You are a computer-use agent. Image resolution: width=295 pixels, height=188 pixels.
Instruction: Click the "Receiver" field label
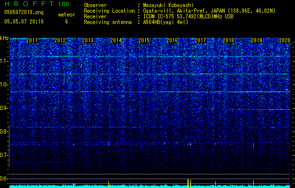tap(95, 16)
